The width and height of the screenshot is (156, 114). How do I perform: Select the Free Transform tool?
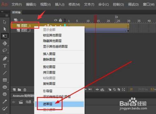pos(5,36)
